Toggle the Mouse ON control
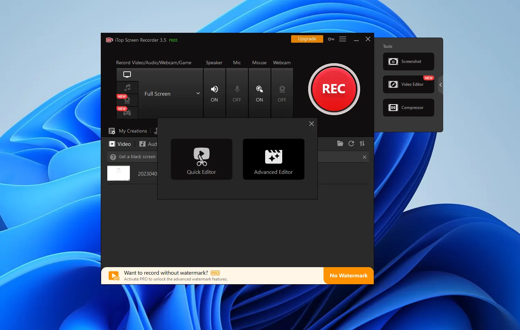 click(x=259, y=93)
